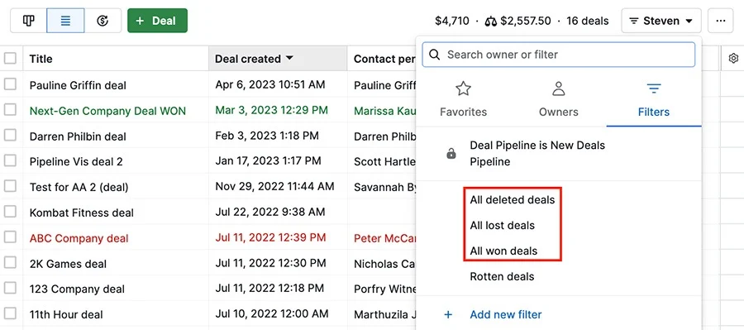The image size is (744, 330).
Task: Click the person Owners icon
Action: click(559, 88)
